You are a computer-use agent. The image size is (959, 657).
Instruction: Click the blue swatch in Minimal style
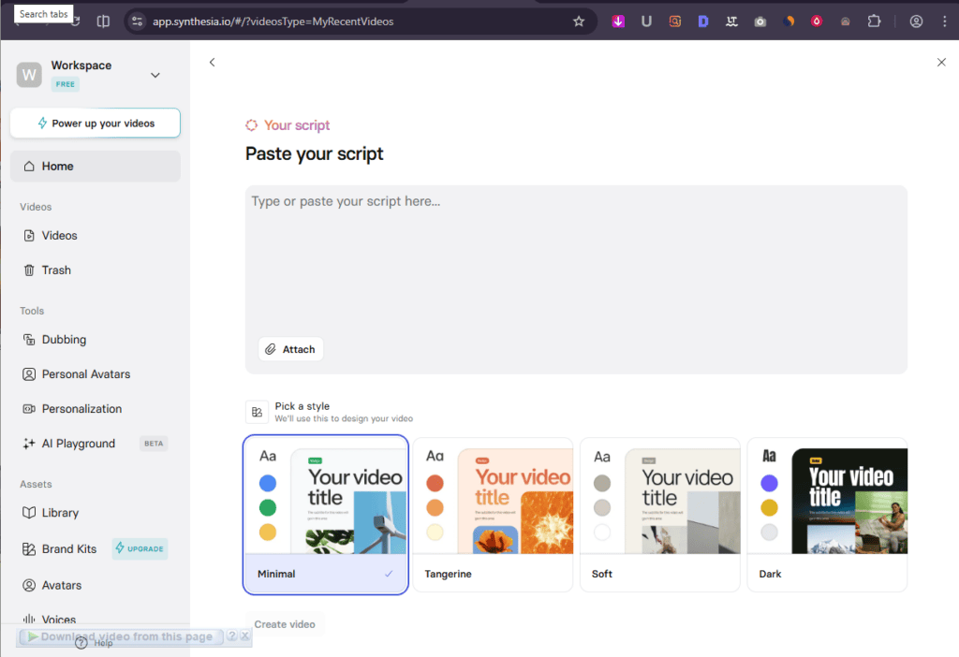[x=268, y=484]
